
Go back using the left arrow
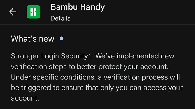pyautogui.click(x=13, y=12)
